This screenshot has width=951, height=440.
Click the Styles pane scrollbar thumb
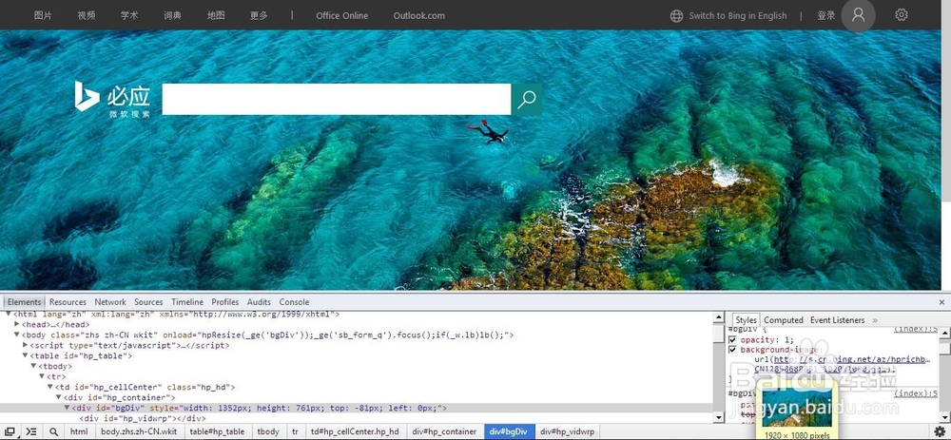944,349
